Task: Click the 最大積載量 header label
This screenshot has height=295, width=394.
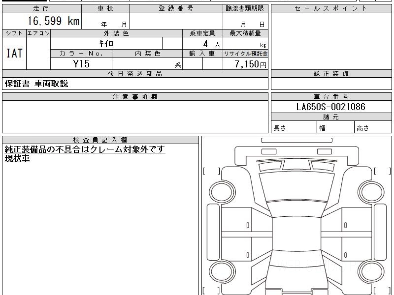Action: coord(245,33)
